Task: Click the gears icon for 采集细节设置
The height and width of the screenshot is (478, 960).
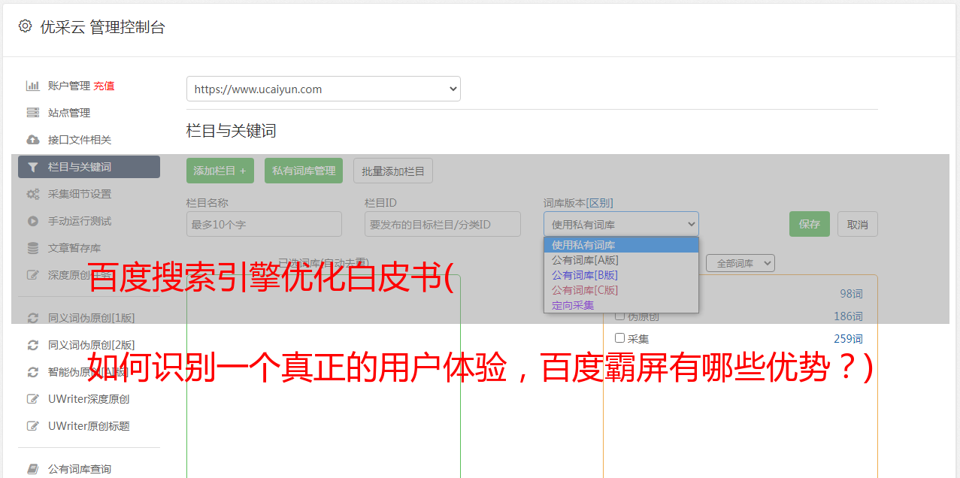Action: [x=33, y=194]
